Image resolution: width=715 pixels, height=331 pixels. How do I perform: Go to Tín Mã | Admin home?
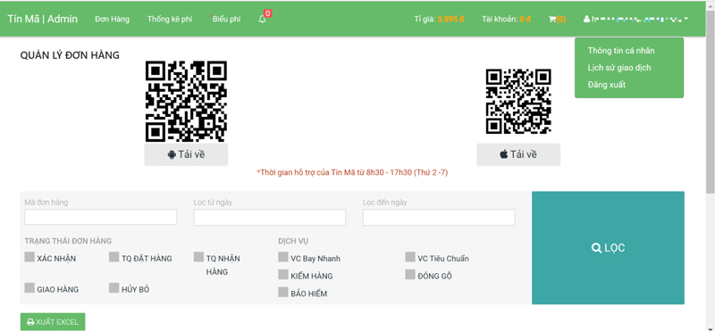[x=42, y=19]
